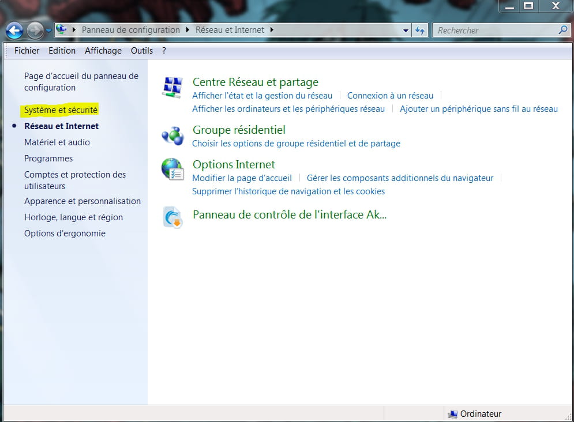Click the greyed forward arrow button
The image size is (574, 422).
[x=35, y=31]
